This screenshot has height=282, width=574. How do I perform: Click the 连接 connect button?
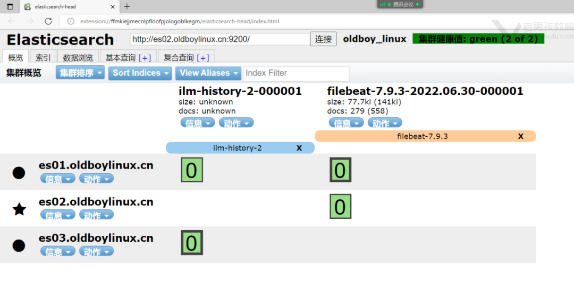tap(323, 39)
